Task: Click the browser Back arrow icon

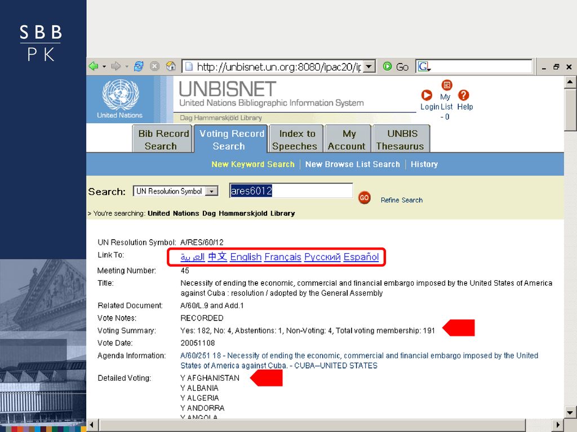Action: pos(94,66)
